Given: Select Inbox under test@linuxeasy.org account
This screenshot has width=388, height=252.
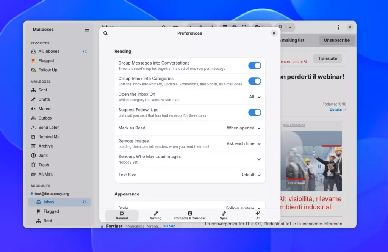Looking at the screenshot, I should coord(59,202).
